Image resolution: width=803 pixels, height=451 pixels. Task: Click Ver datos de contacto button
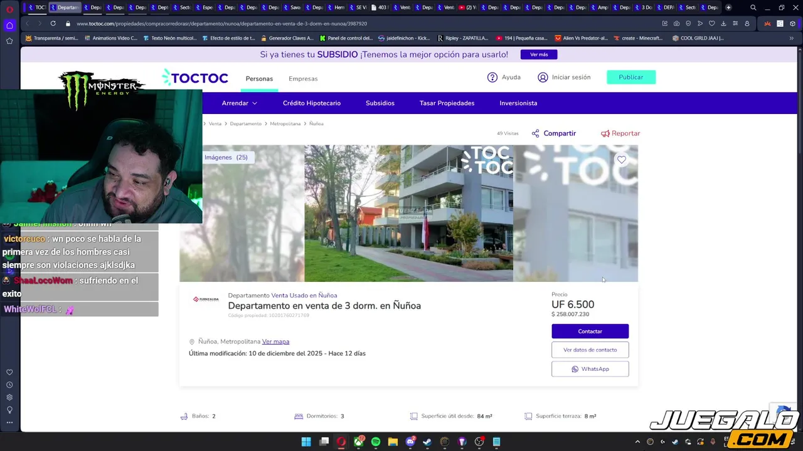coord(590,350)
